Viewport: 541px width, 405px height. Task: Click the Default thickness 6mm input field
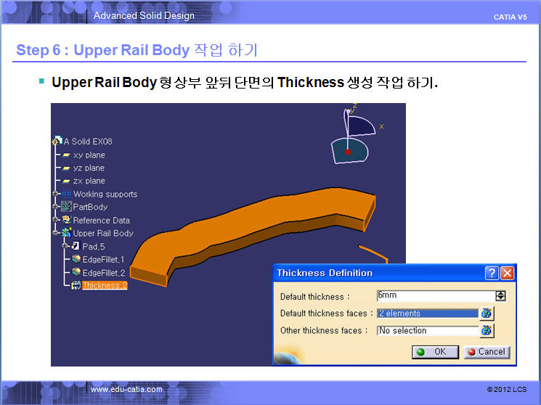(434, 296)
